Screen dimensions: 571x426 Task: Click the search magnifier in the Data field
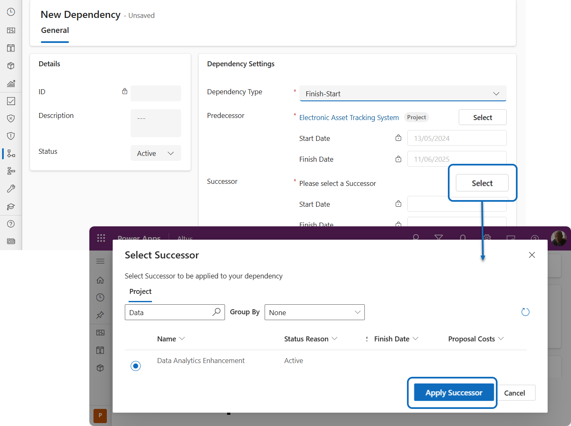[216, 312]
